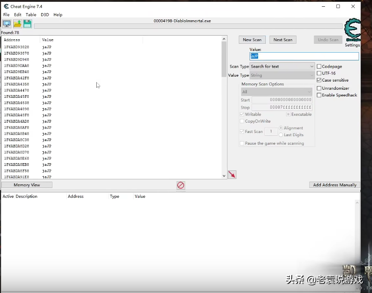
Task: Open the D3D menu
Action: tap(45, 15)
